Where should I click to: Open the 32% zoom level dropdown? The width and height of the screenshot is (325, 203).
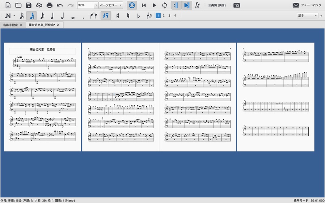[x=96, y=5]
